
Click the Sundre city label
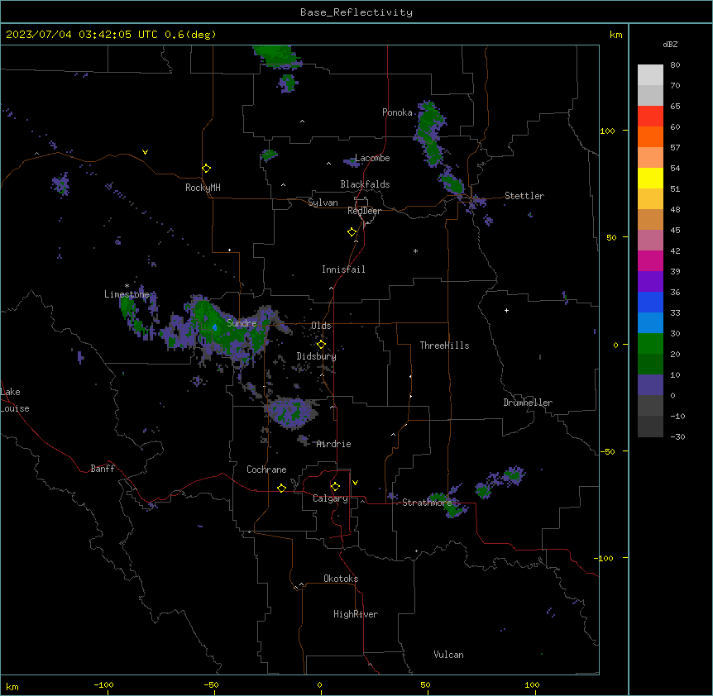click(x=242, y=323)
